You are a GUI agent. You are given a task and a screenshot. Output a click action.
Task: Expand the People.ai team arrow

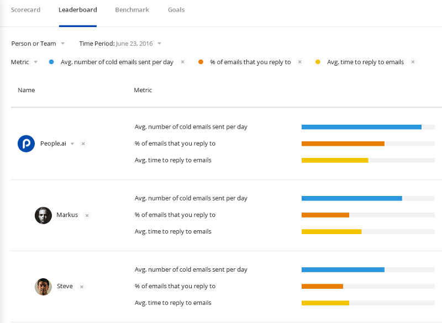coord(72,144)
